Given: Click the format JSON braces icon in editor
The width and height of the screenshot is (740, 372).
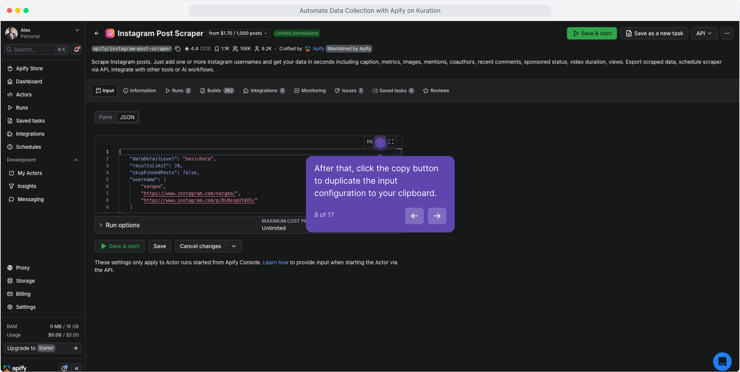Looking at the screenshot, I should 369,142.
